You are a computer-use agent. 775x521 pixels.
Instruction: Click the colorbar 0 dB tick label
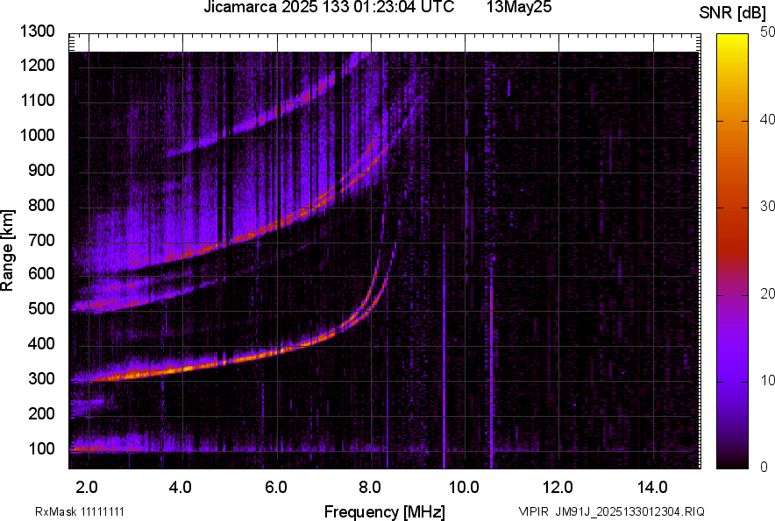coord(764,467)
